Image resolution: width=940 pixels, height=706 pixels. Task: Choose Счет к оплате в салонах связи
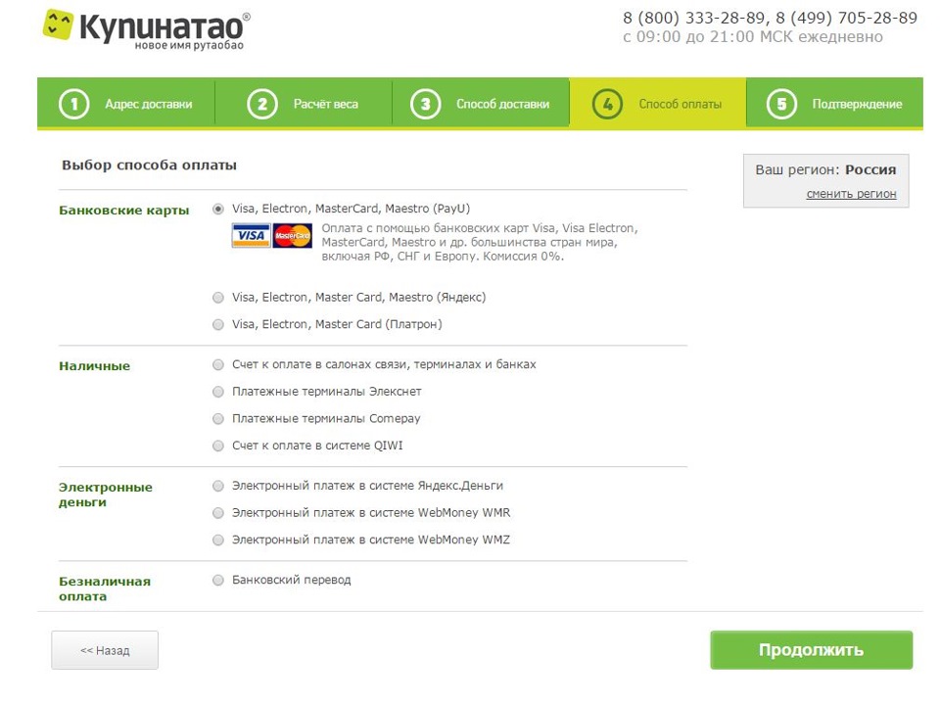point(218,364)
